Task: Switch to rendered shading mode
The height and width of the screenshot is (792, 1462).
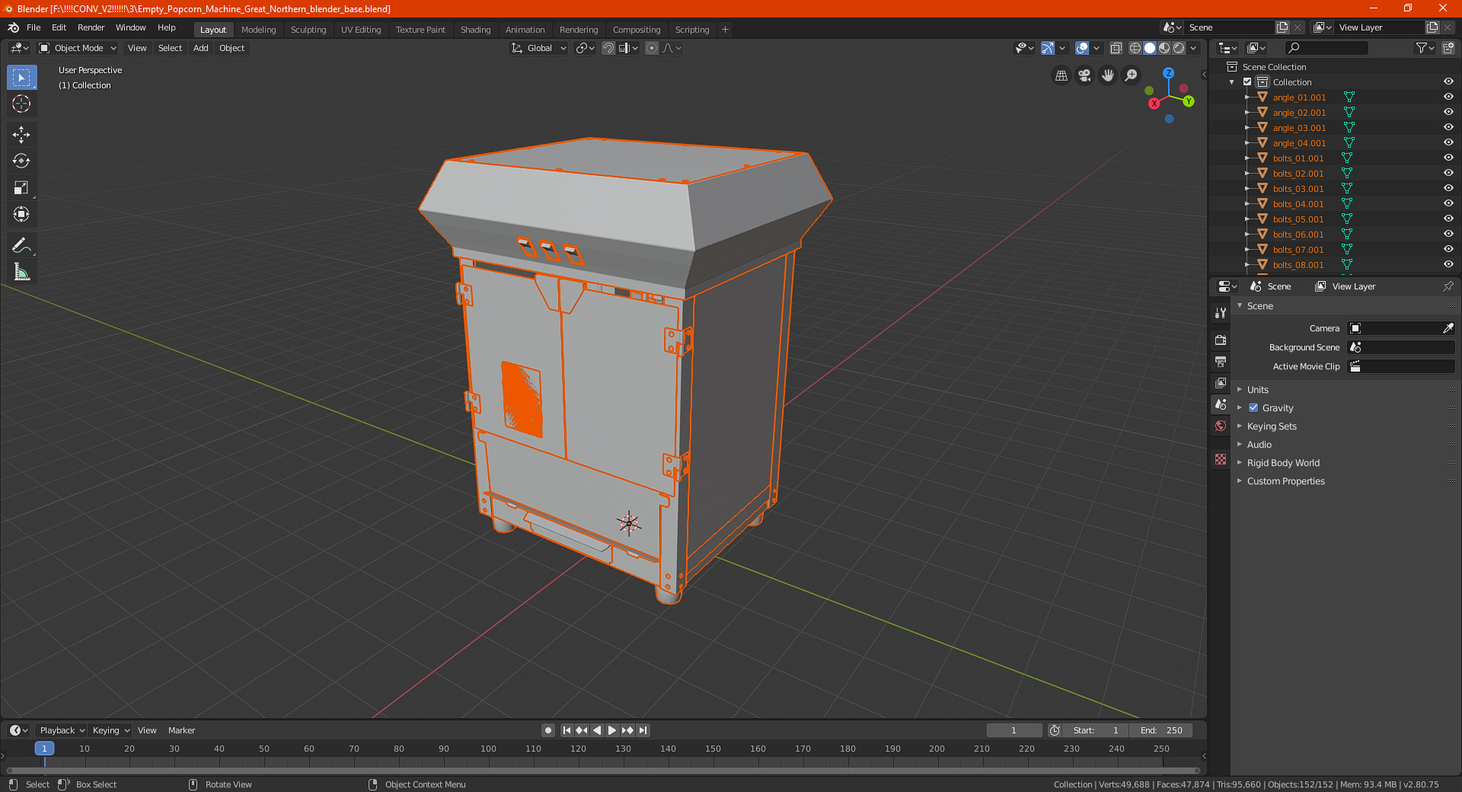Action: tap(1179, 48)
